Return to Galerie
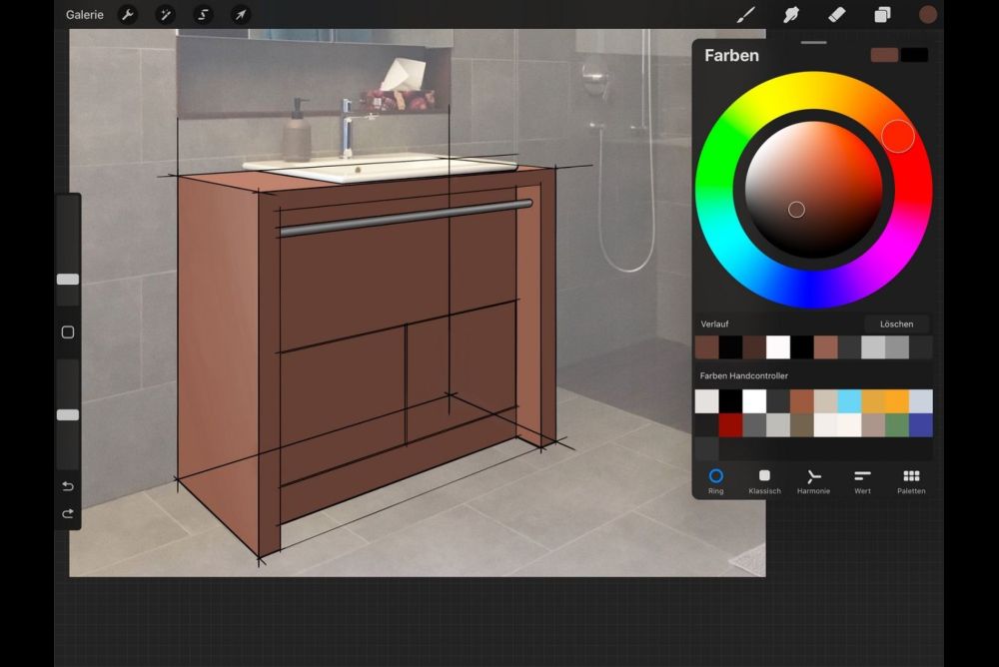999x667 pixels. click(85, 15)
